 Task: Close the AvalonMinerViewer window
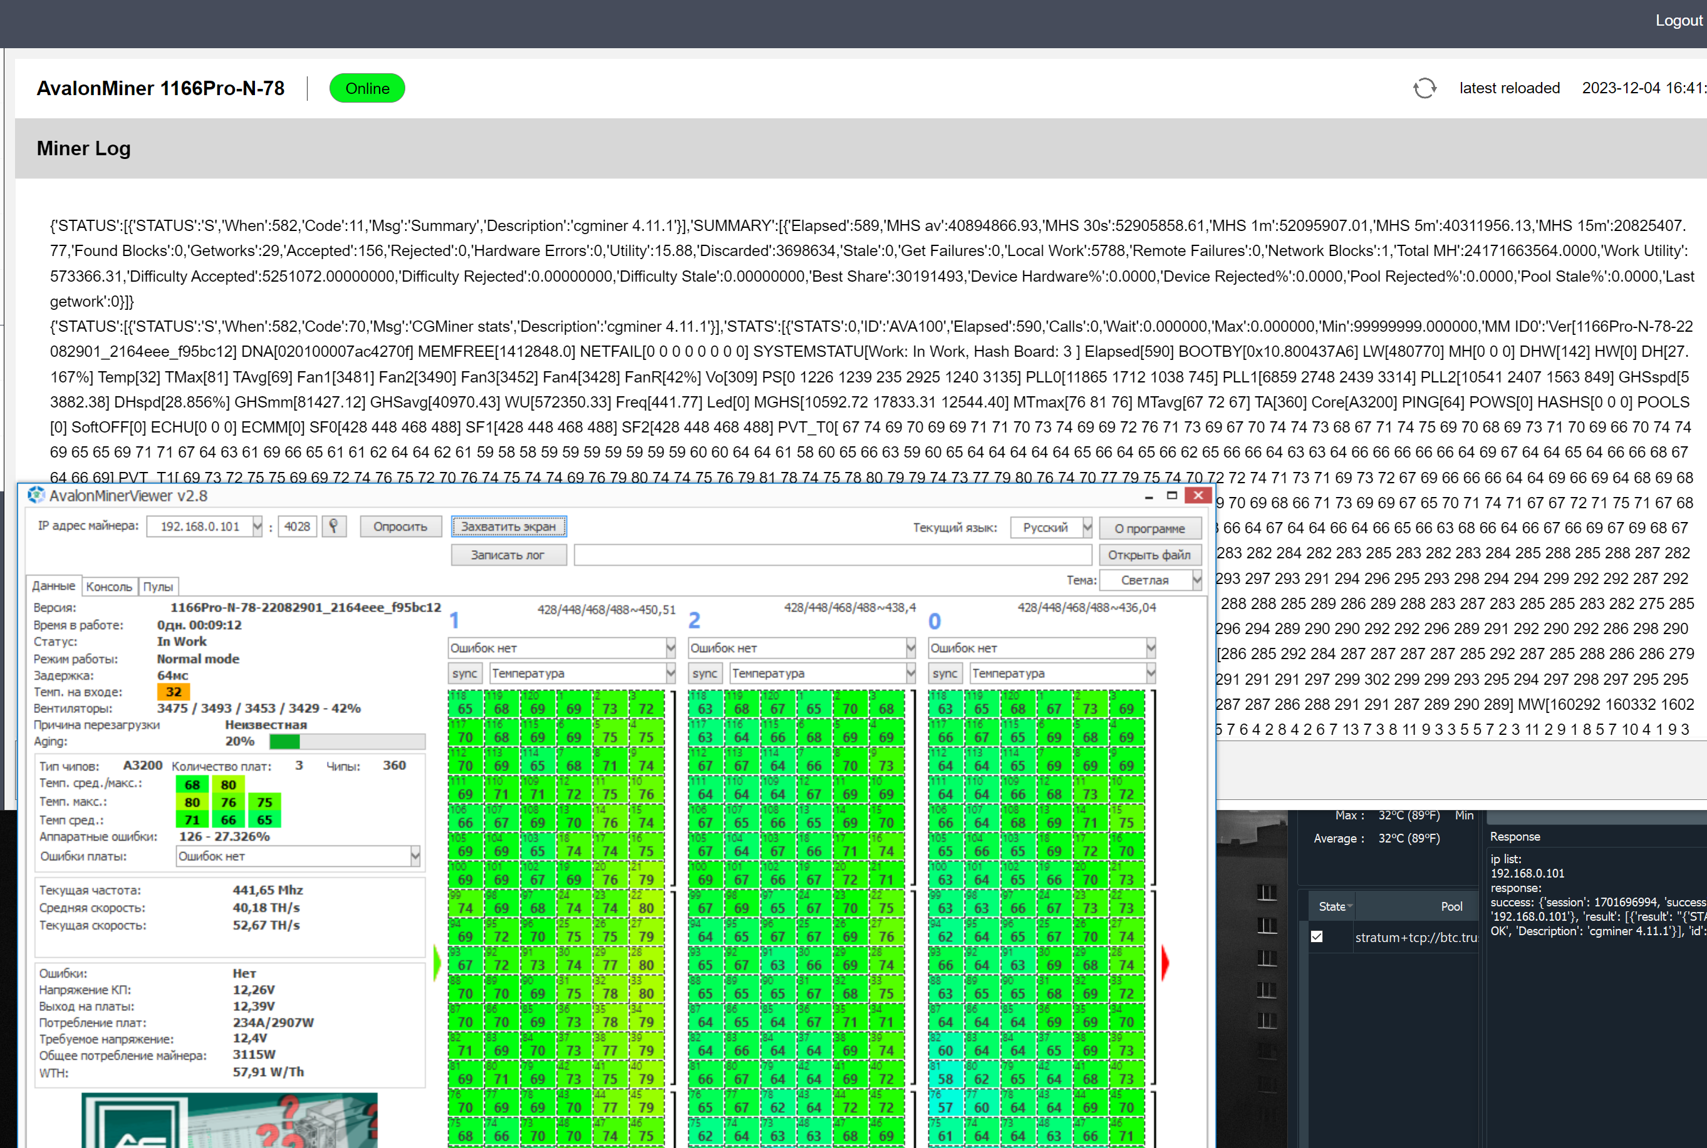click(x=1198, y=496)
